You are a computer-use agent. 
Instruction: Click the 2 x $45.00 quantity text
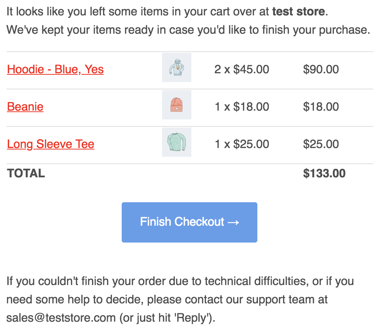[x=242, y=69]
